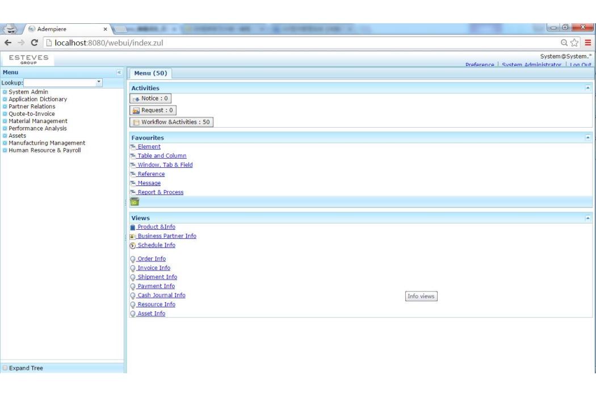Open Quote-to-Invoice in the menu tree

click(32, 113)
